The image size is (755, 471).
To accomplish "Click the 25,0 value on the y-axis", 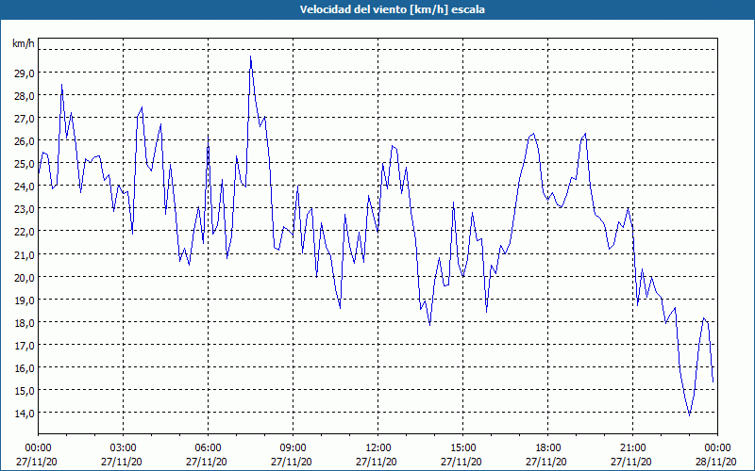I will pos(25,164).
